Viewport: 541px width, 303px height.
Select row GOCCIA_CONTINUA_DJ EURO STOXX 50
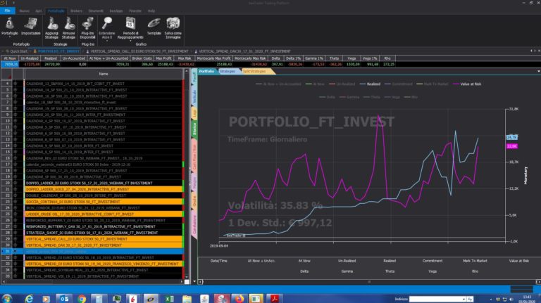(104, 202)
